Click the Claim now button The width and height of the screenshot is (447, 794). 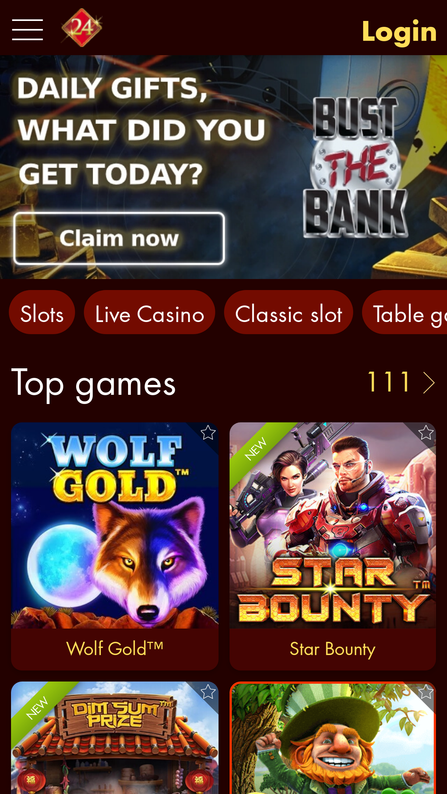point(119,238)
